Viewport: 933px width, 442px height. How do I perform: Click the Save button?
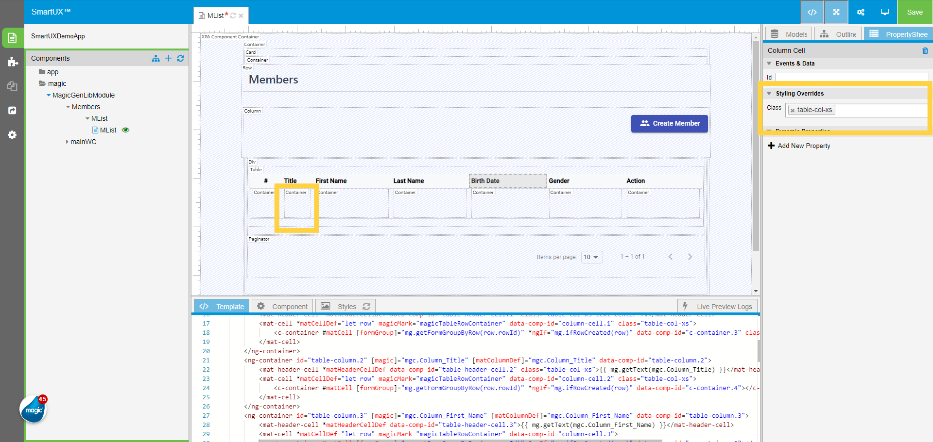[x=915, y=12]
